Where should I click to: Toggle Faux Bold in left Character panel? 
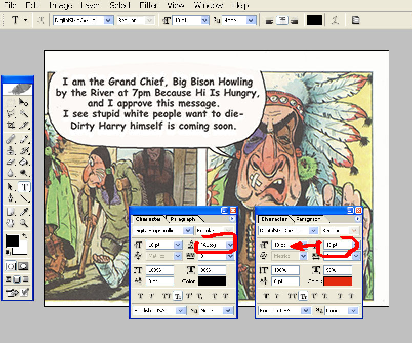(x=140, y=296)
